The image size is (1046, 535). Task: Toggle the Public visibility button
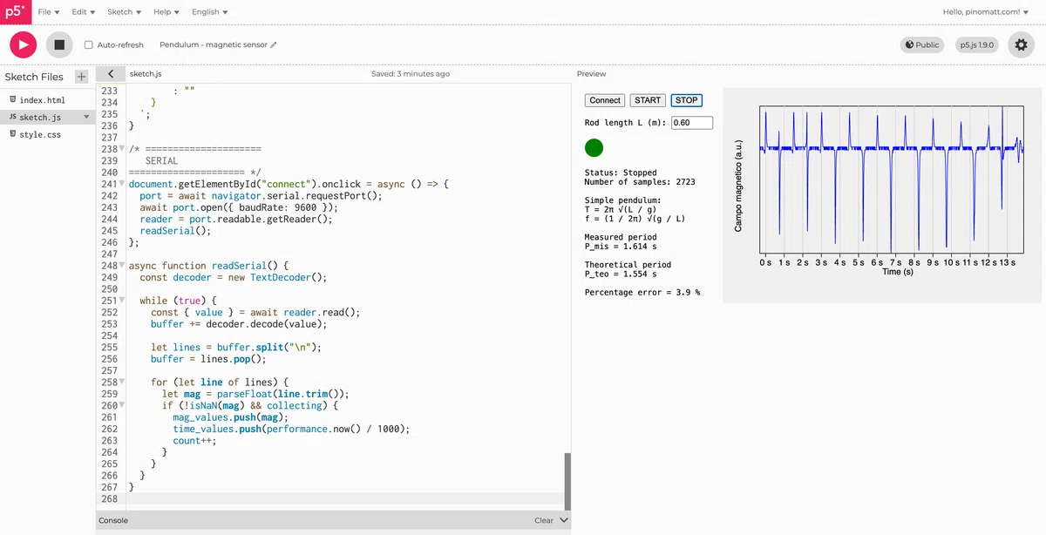(x=922, y=44)
